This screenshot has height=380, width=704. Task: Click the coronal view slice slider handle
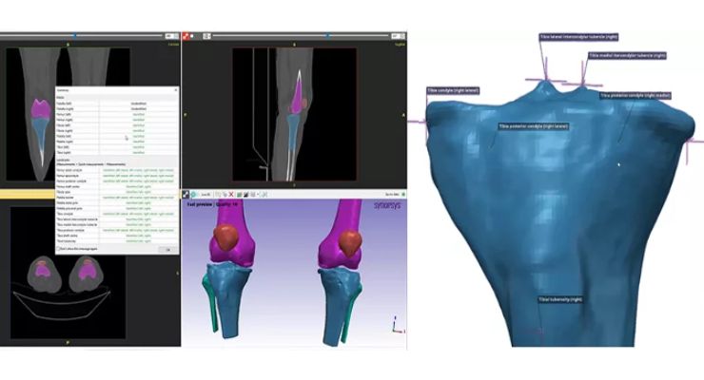[x=75, y=36]
